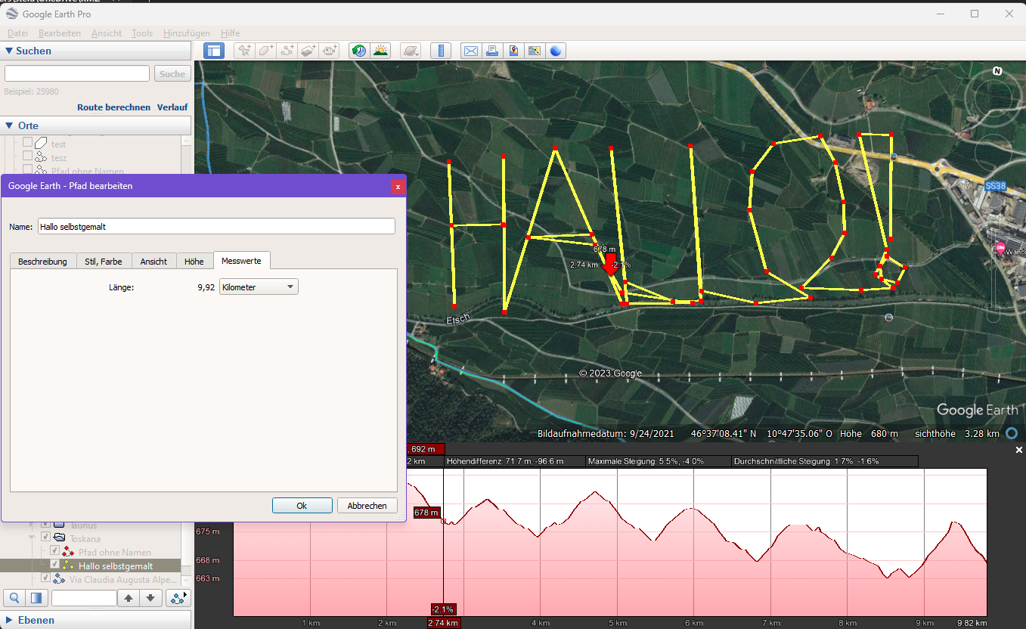This screenshot has height=629, width=1026.
Task: Click the Toskana folder icon
Action: 59,538
